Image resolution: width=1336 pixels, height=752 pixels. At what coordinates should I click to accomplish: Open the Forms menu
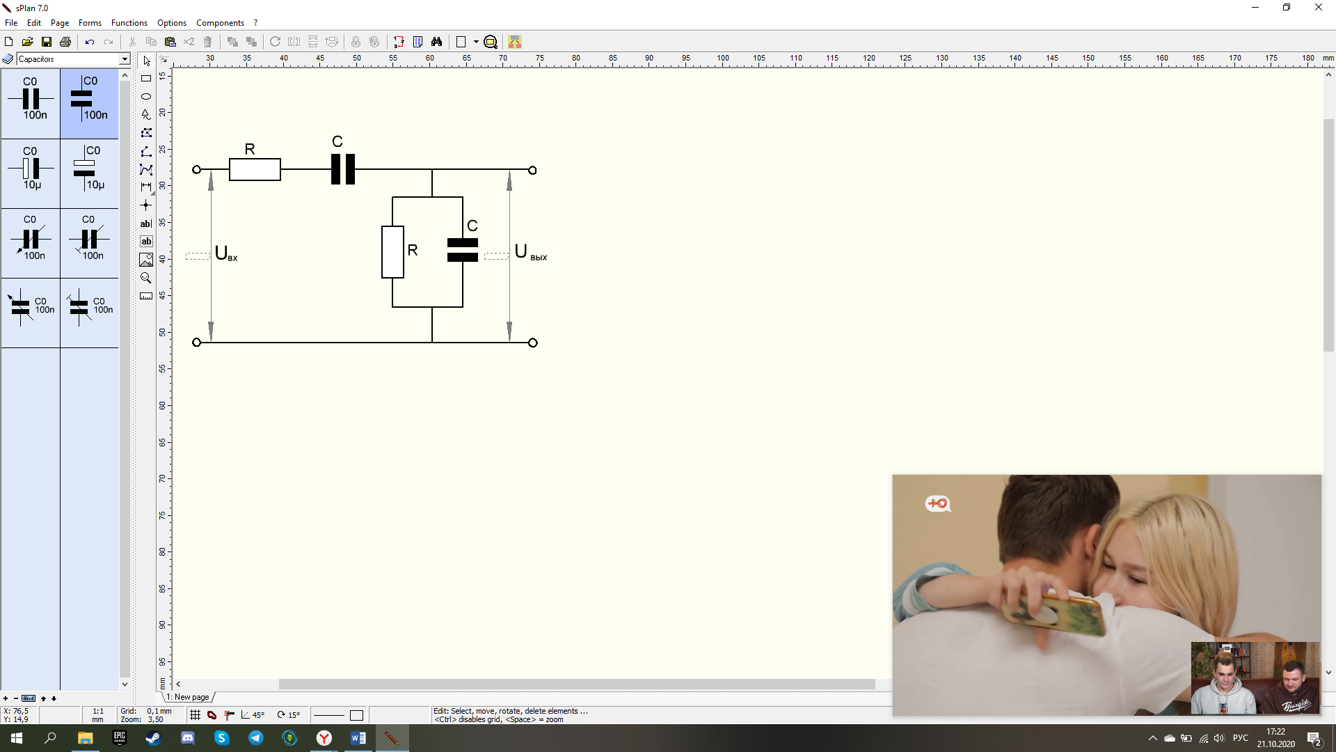point(90,23)
